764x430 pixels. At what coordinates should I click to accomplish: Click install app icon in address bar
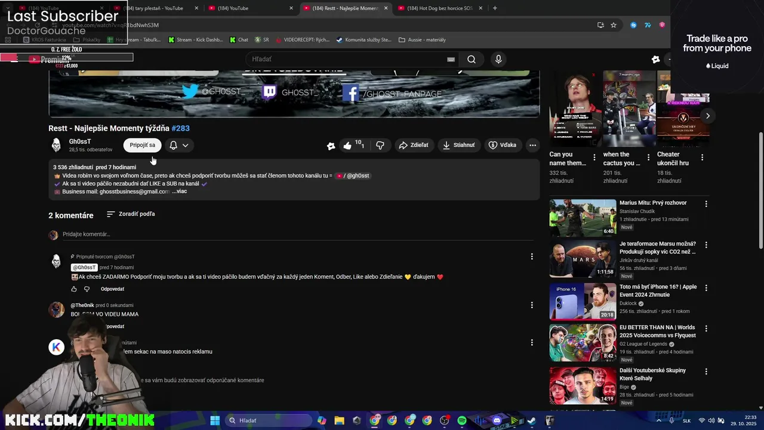click(x=600, y=25)
